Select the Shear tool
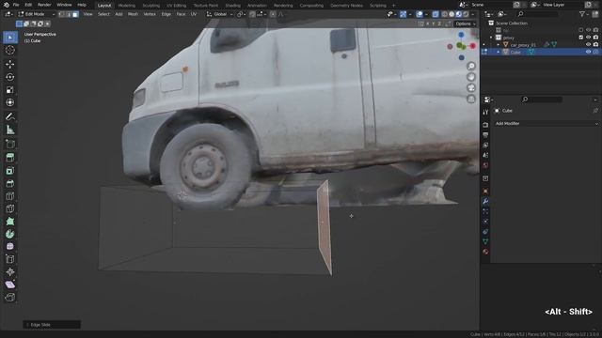Viewport: 602px width, 338px height. (10, 284)
